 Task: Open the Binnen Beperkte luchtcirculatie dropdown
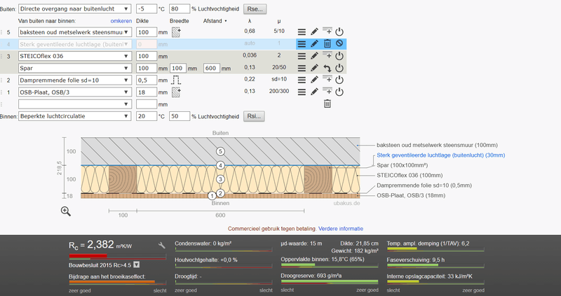coord(74,116)
